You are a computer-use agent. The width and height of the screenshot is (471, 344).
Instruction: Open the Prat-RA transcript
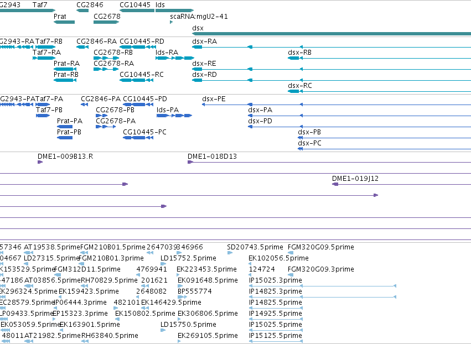[x=66, y=64]
